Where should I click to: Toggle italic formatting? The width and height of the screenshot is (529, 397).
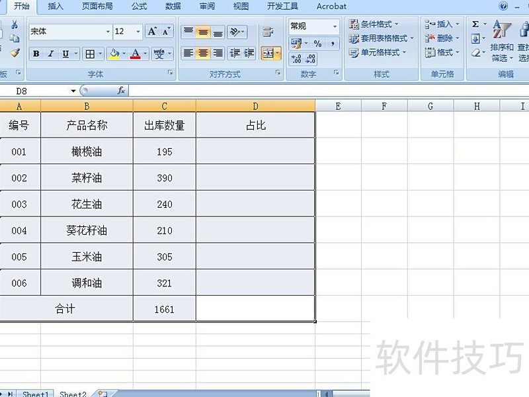coord(50,54)
